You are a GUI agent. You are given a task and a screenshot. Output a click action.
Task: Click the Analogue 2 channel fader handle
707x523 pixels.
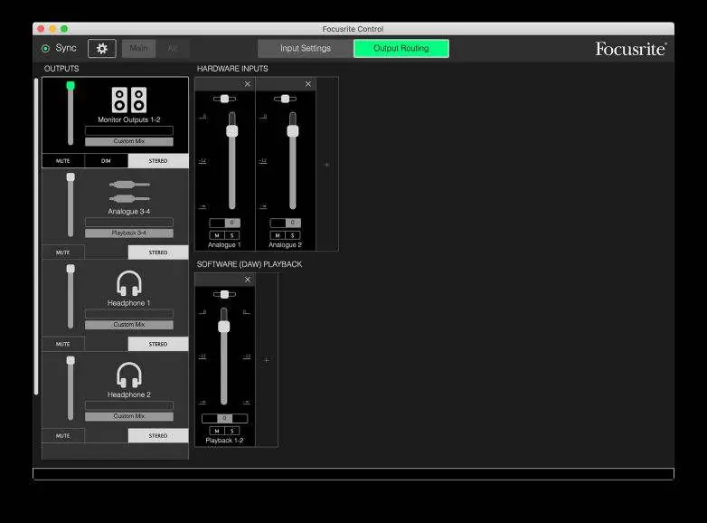tap(293, 131)
